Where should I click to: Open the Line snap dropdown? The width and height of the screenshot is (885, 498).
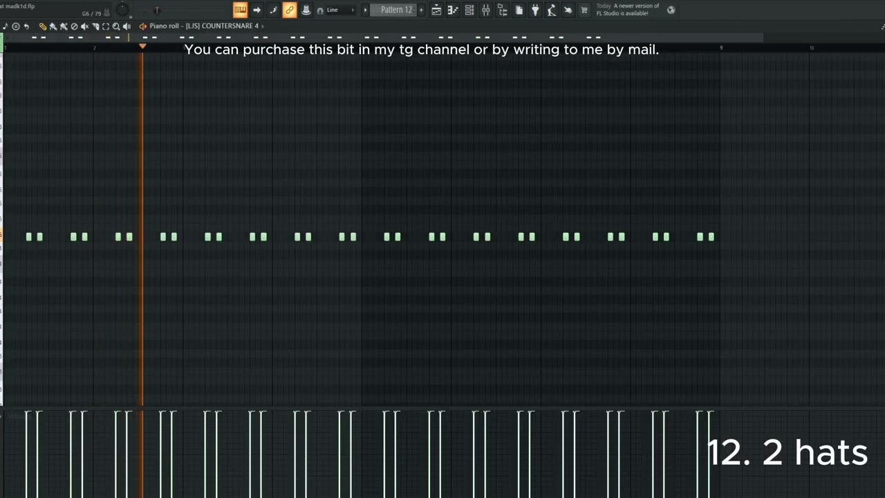[x=341, y=10]
